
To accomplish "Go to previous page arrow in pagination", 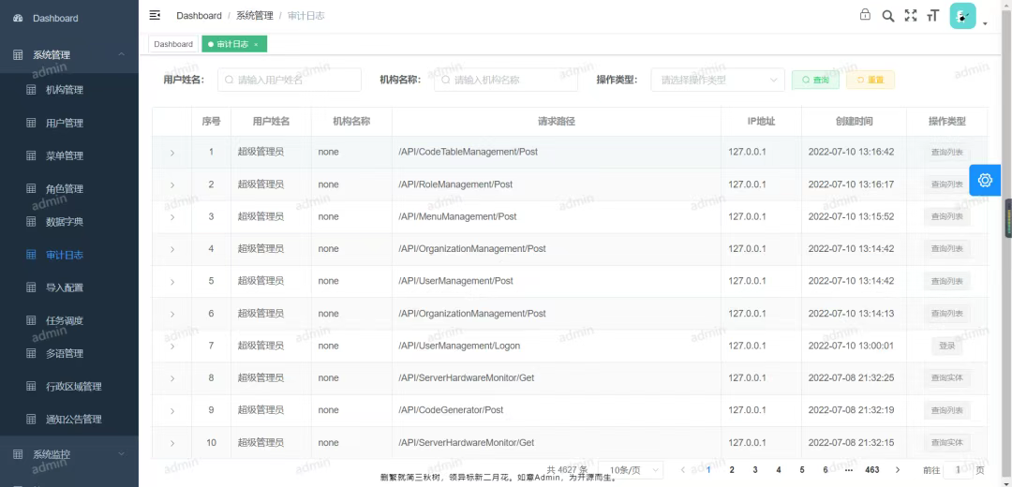I will [x=682, y=469].
